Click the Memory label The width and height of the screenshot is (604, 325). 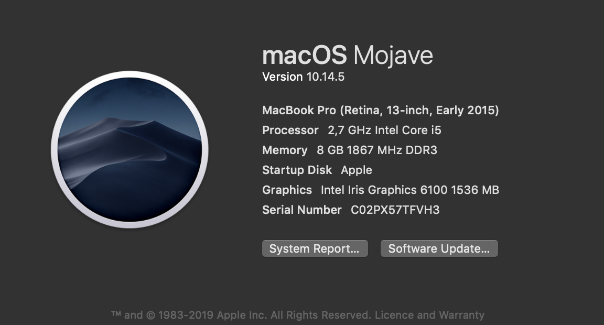click(285, 150)
